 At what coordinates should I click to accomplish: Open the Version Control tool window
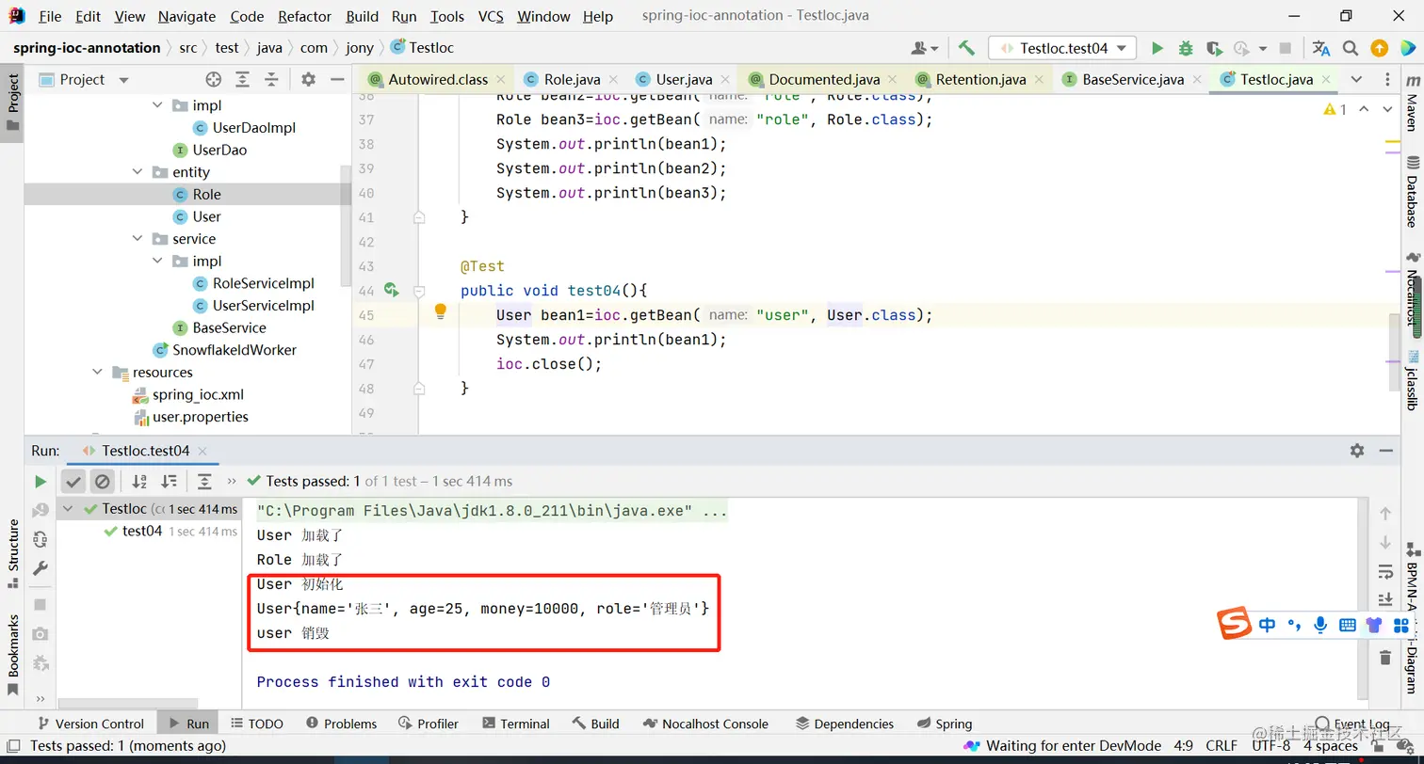pyautogui.click(x=90, y=724)
